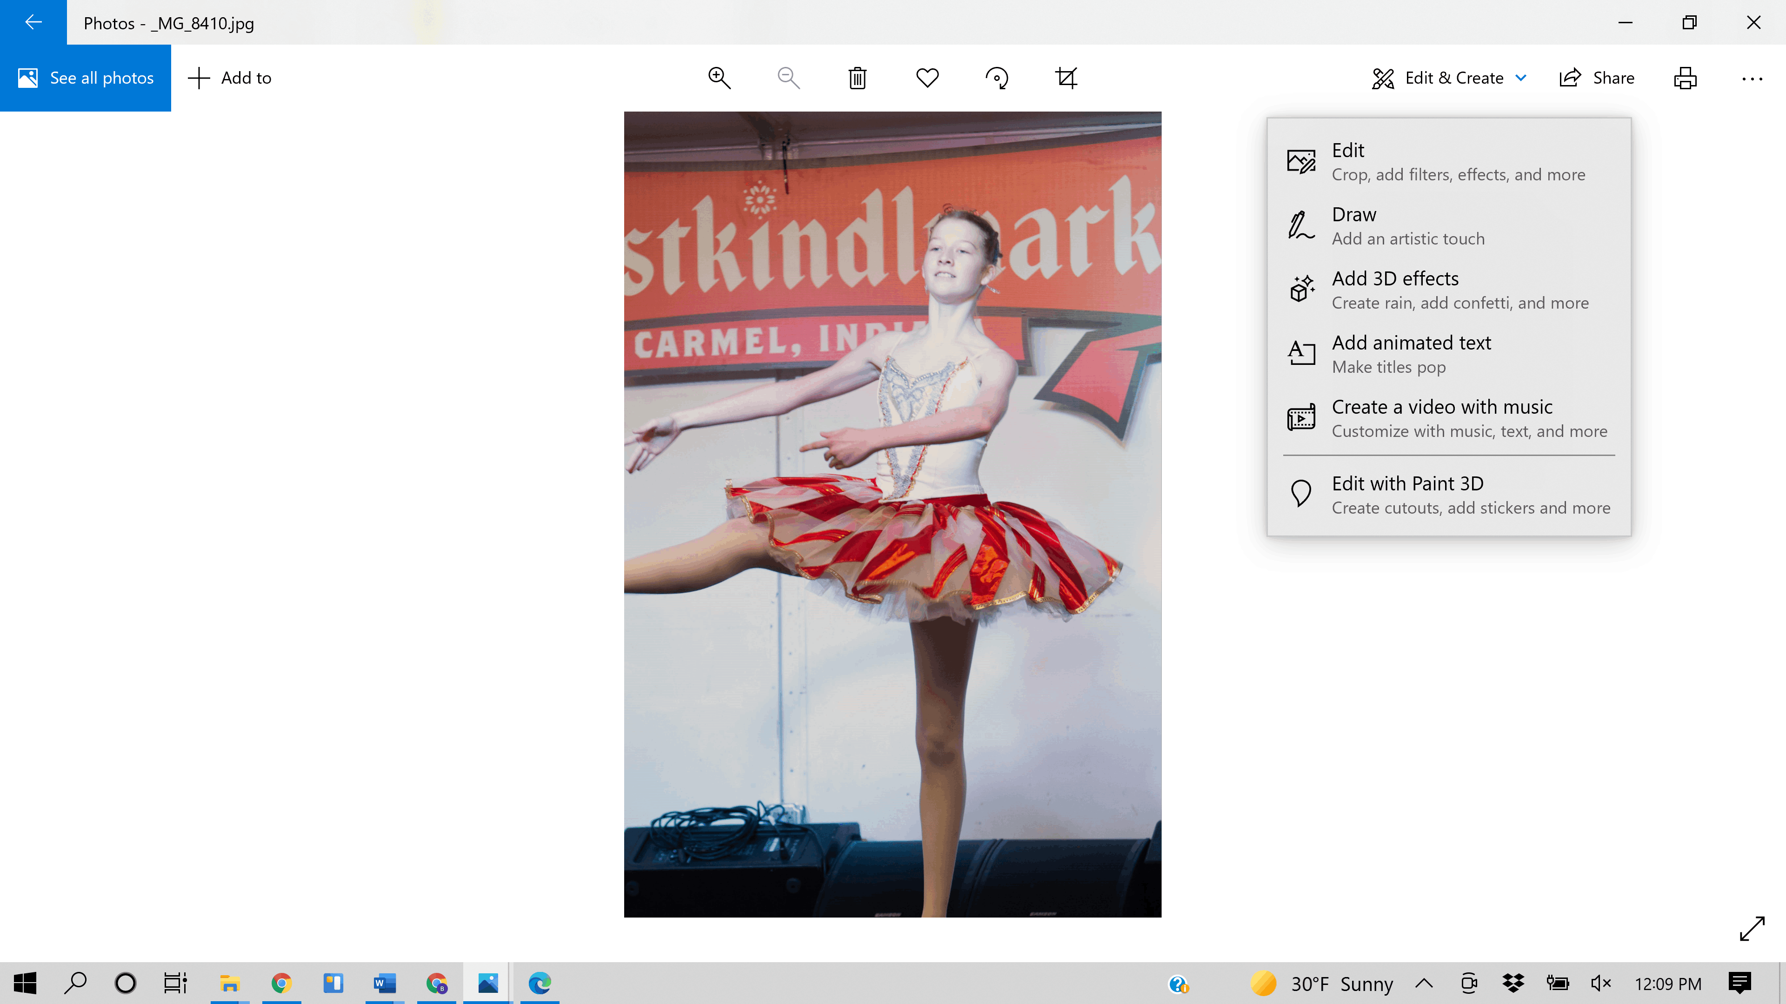The width and height of the screenshot is (1786, 1004).
Task: Rotate the photo using rotate icon
Action: (997, 78)
